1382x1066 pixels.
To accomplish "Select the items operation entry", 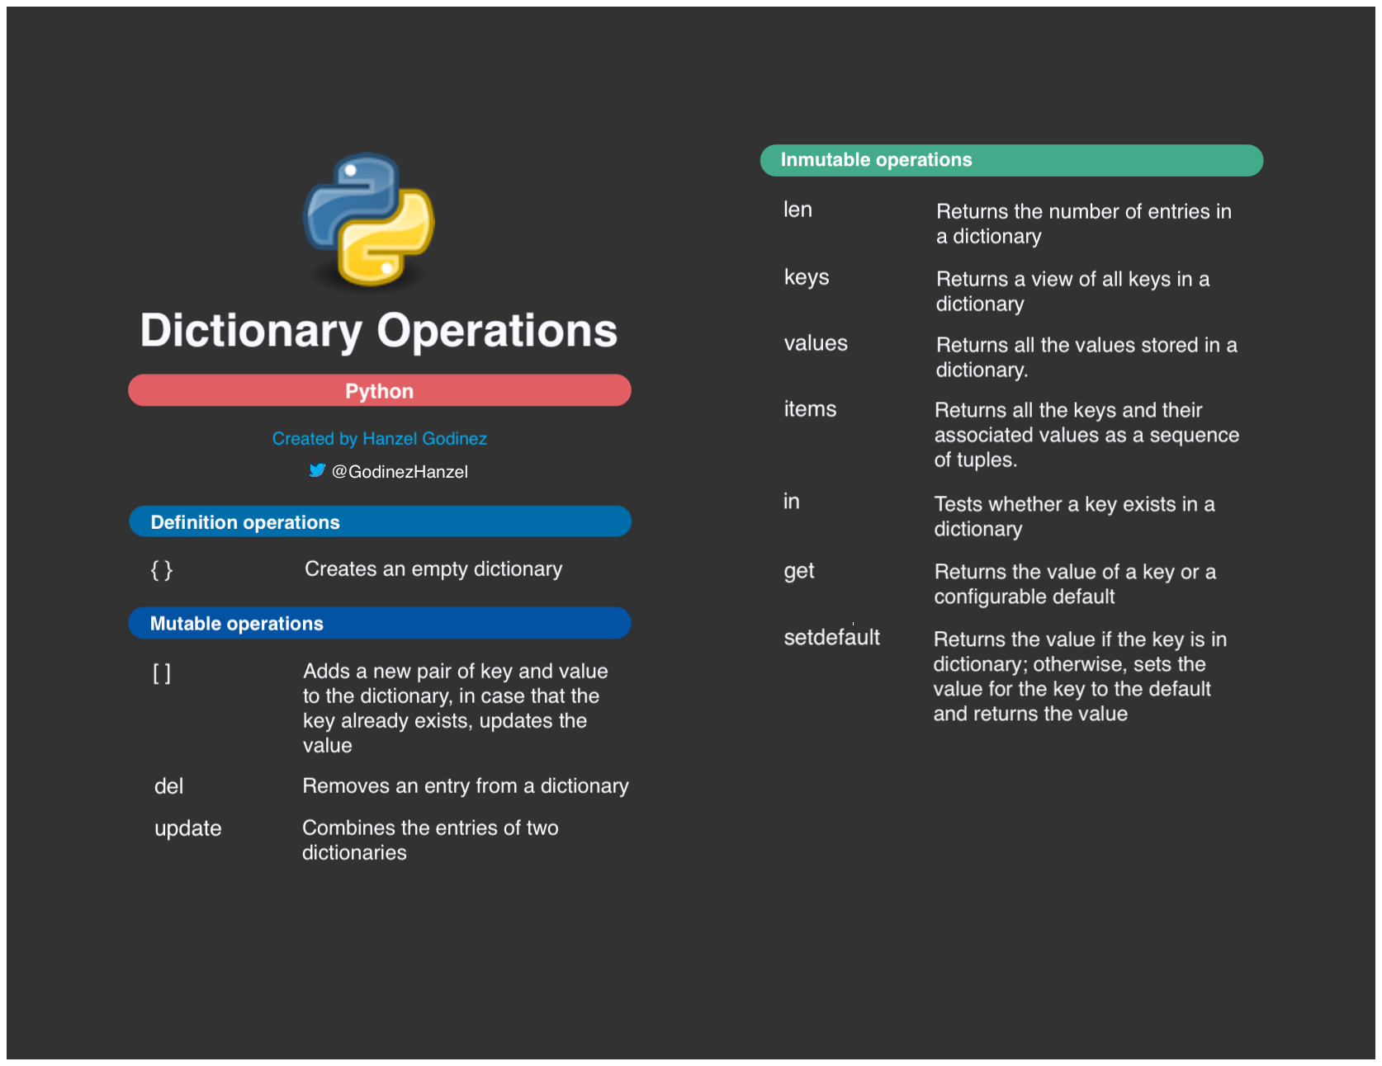I will pos(810,409).
